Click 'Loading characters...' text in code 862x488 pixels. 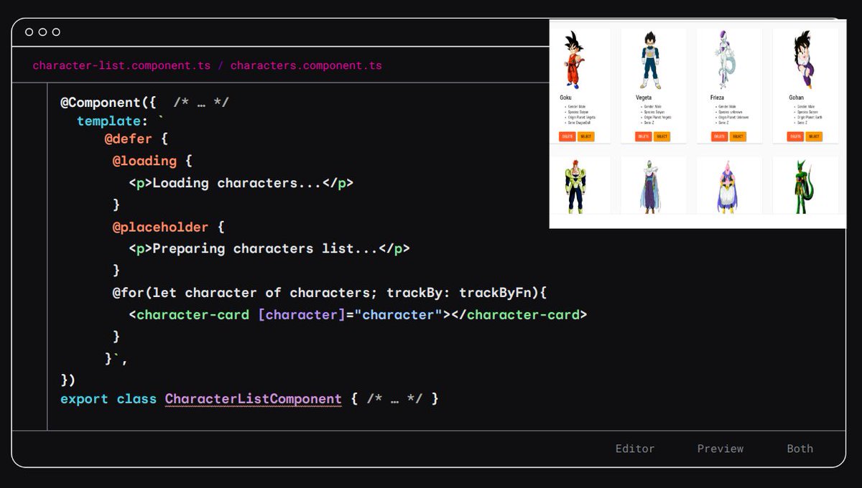click(x=237, y=183)
